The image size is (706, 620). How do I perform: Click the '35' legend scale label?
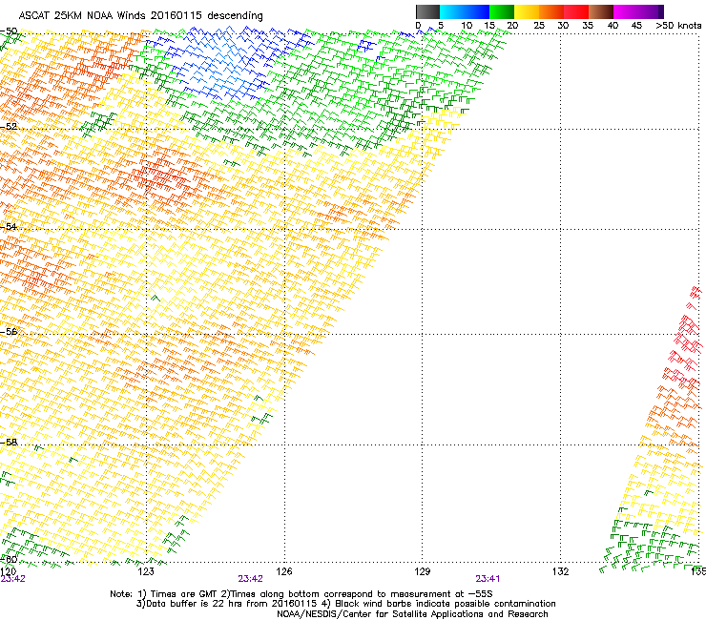[x=588, y=26]
